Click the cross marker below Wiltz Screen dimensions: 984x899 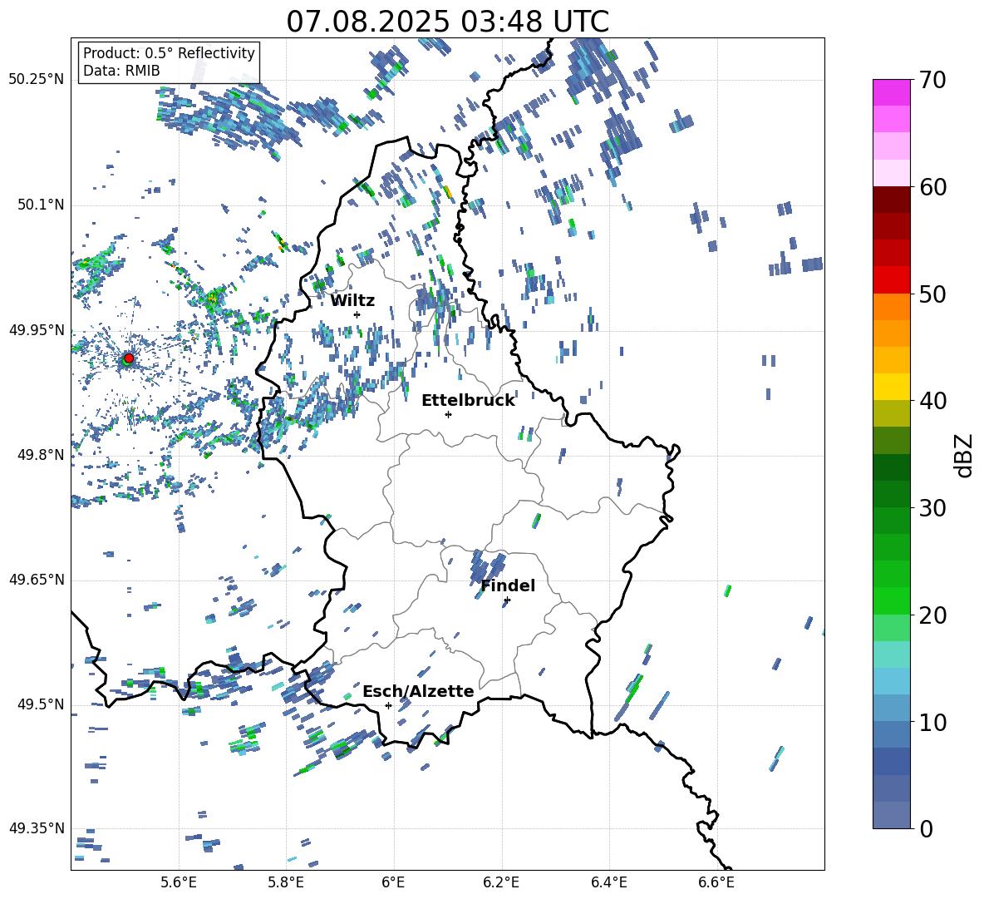[357, 314]
